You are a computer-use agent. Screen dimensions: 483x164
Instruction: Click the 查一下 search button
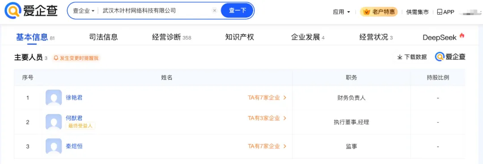[x=237, y=11]
